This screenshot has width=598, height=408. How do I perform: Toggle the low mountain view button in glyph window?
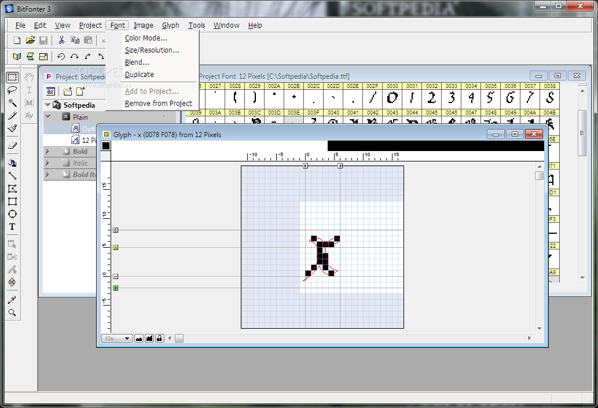click(x=139, y=338)
